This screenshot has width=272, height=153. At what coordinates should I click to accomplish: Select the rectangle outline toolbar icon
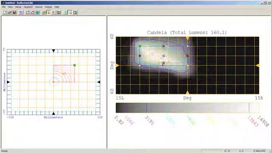pos(28,12)
